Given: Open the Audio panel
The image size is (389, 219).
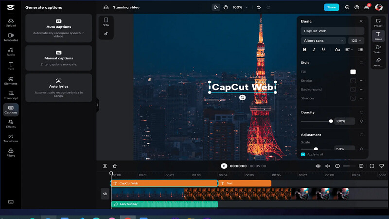Looking at the screenshot, I should pyautogui.click(x=11, y=52).
